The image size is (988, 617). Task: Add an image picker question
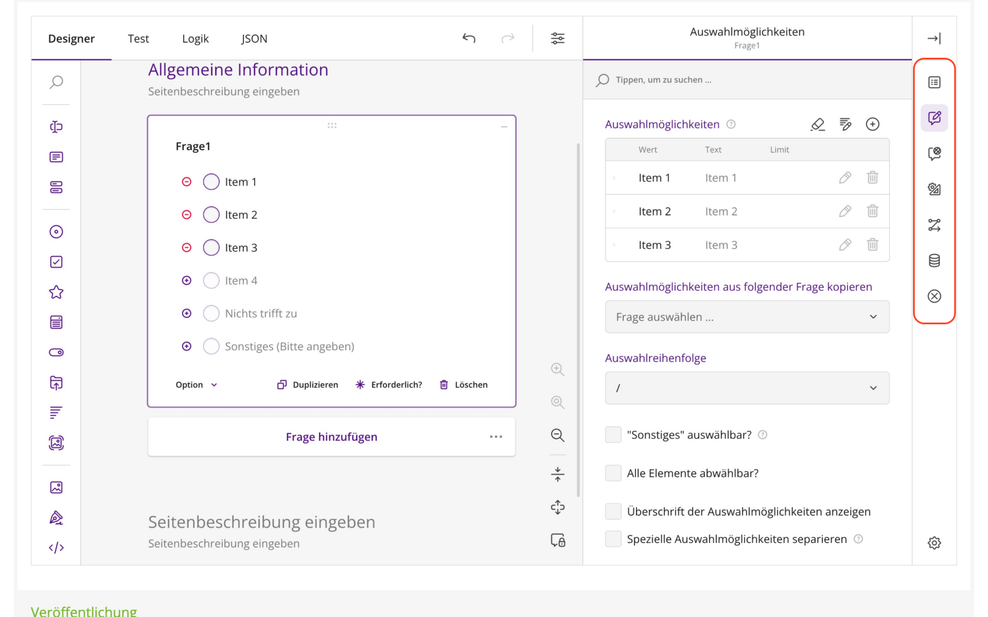coord(56,443)
